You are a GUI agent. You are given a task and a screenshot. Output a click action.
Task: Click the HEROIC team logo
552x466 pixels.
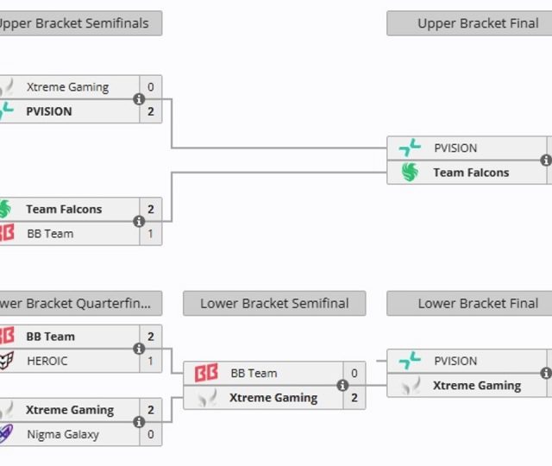(5, 361)
